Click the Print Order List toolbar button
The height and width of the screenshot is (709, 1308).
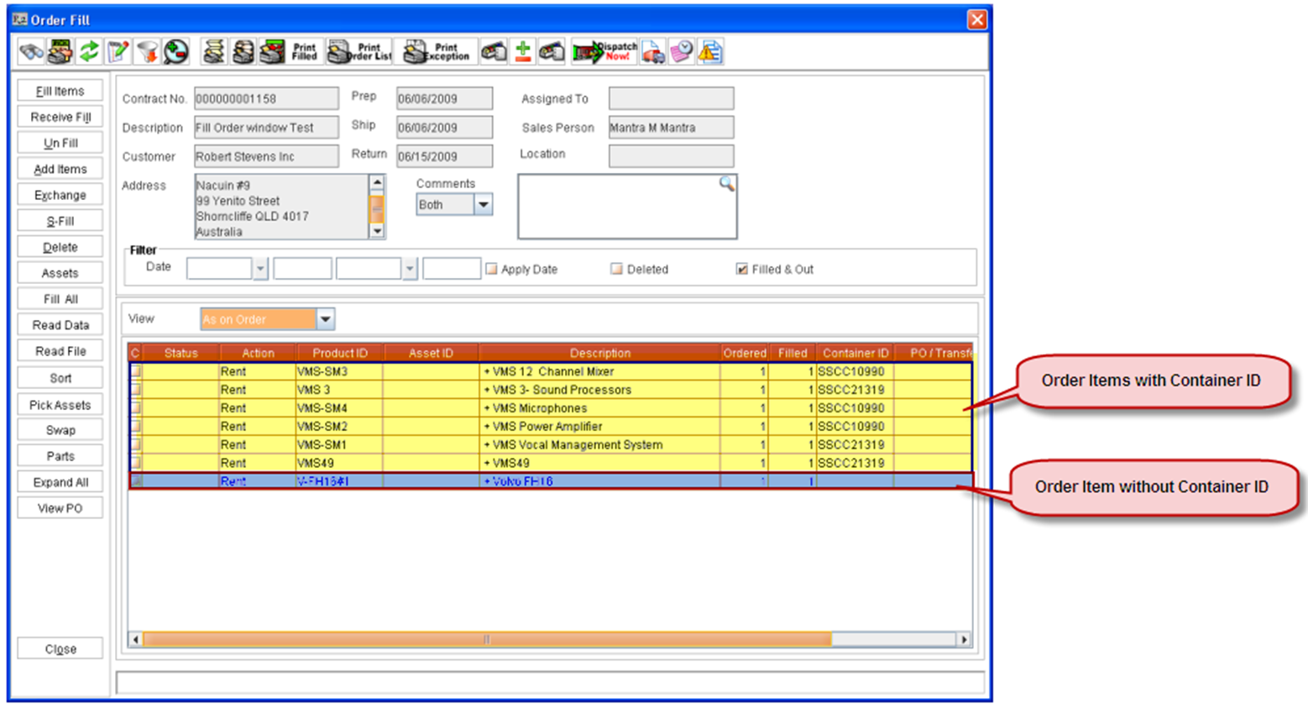(x=359, y=52)
